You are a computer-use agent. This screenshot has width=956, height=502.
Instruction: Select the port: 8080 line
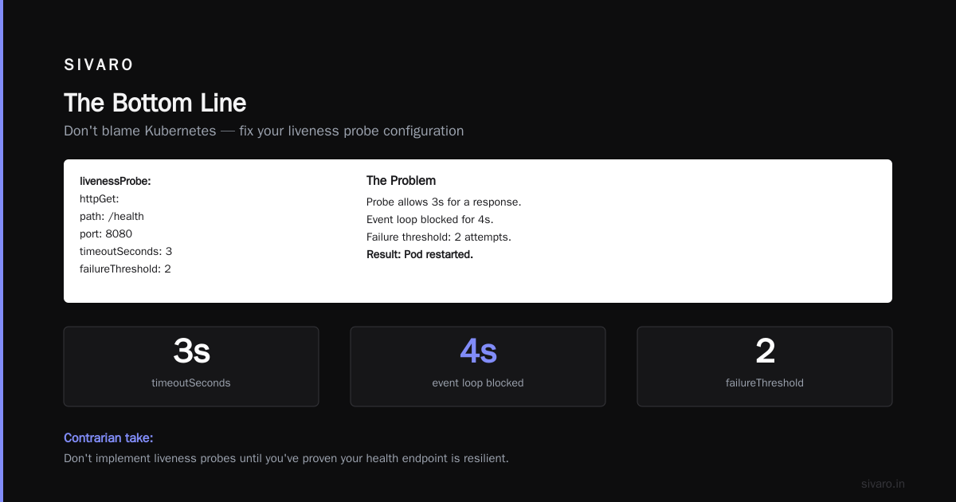106,234
